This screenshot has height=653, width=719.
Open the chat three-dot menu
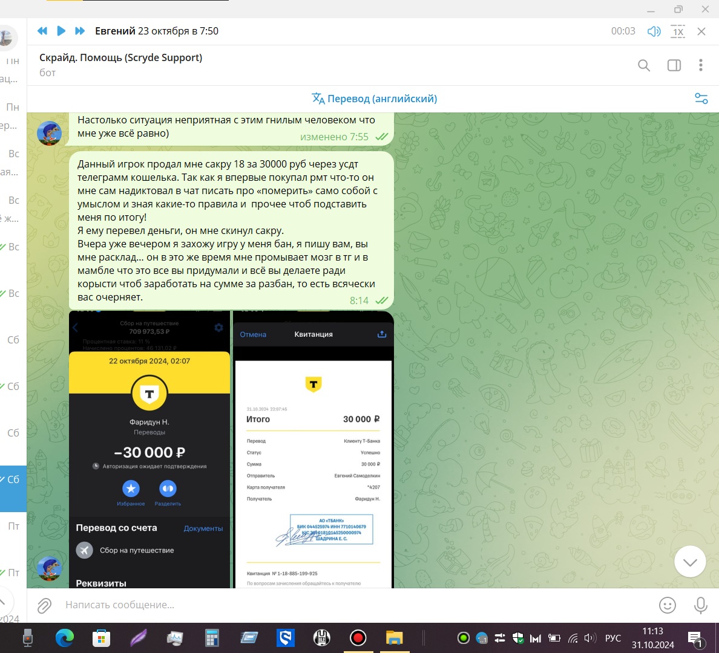click(701, 65)
